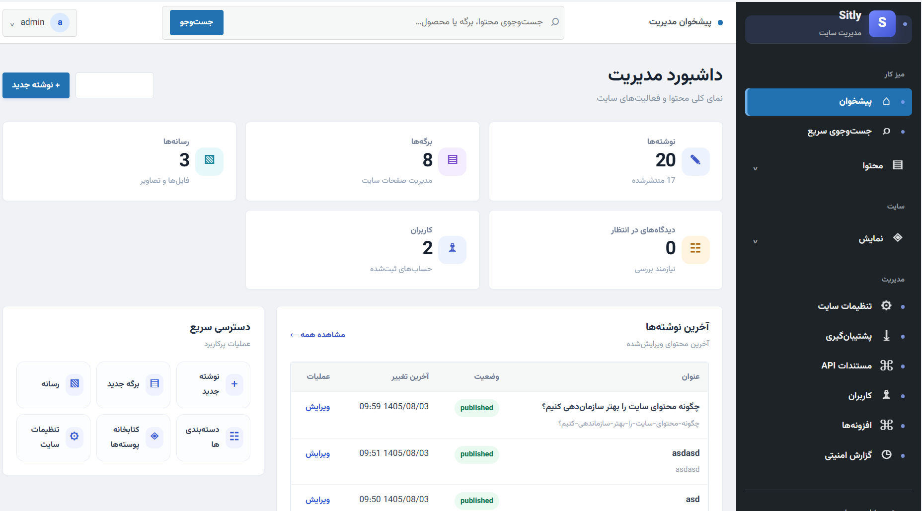Click the clock icon beside گزارش امنیتی
Viewport: 922px width, 511px height.
click(x=886, y=454)
